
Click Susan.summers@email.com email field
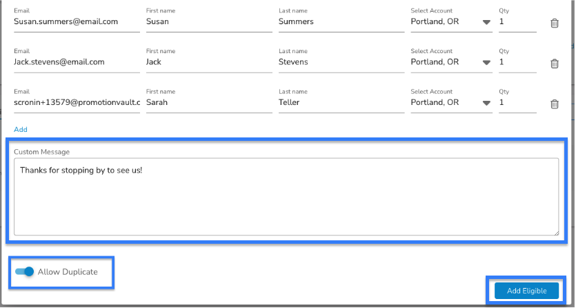pos(77,21)
